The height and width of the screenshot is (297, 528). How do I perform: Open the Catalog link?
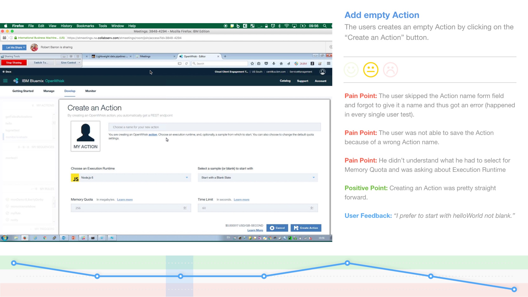(x=285, y=81)
